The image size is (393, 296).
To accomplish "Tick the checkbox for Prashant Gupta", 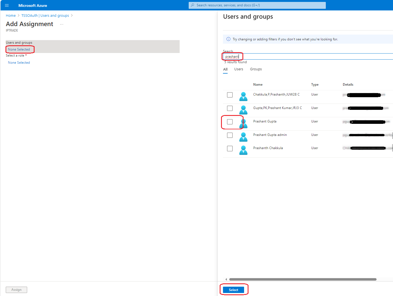I will [230, 122].
